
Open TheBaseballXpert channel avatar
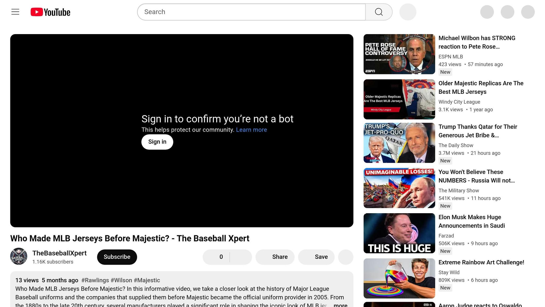click(x=19, y=256)
